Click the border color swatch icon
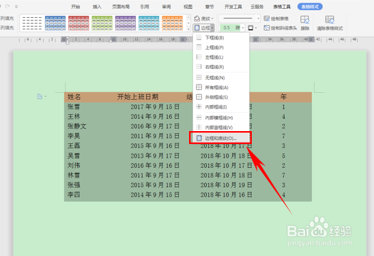Image resolution: width=374 pixels, height=256 pixels. coord(250,28)
